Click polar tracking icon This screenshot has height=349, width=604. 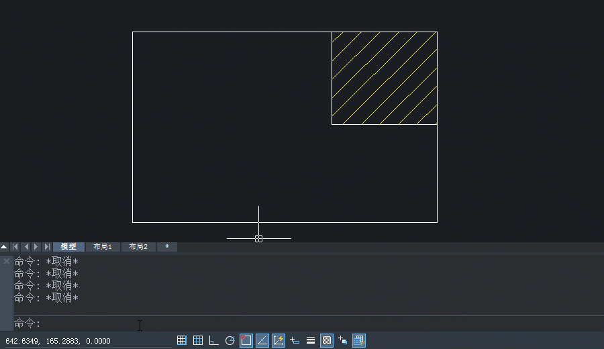tap(230, 340)
